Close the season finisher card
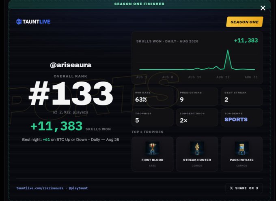The image size is (276, 201). pos(263,8)
